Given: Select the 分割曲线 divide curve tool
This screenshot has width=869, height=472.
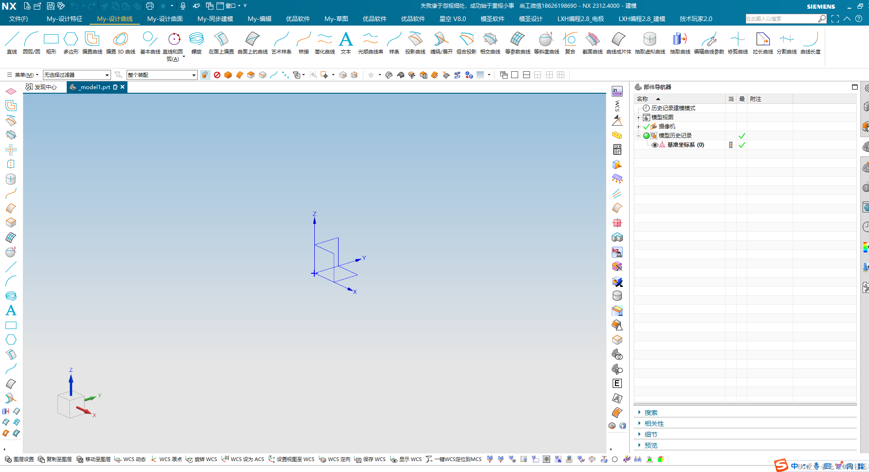Looking at the screenshot, I should tap(787, 43).
